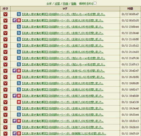Click attack swords icon in 20:39:55 row
This screenshot has width=141, height=136.
(x=5, y=77)
